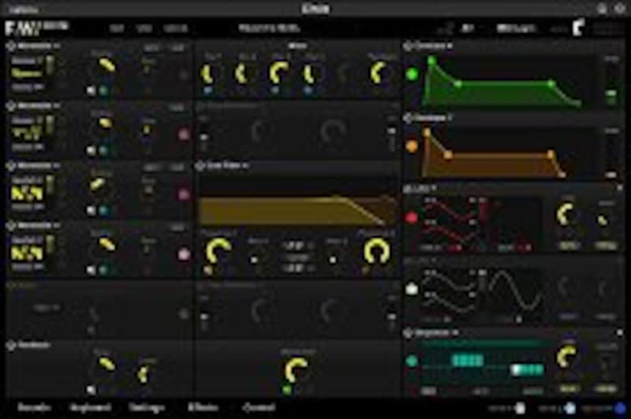
Task: Click the right filter cutoff knob
Action: 377,251
